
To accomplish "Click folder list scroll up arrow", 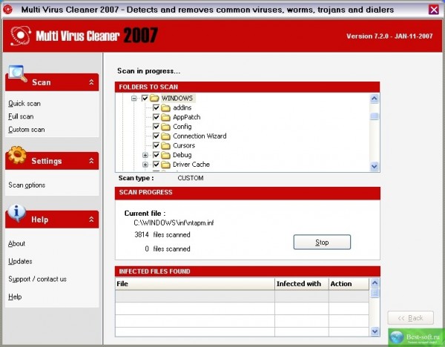I will 375,99.
